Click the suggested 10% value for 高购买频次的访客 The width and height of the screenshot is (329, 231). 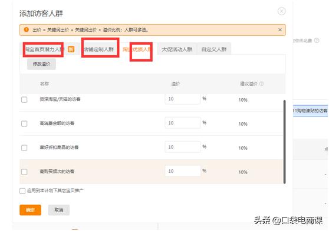click(x=243, y=172)
